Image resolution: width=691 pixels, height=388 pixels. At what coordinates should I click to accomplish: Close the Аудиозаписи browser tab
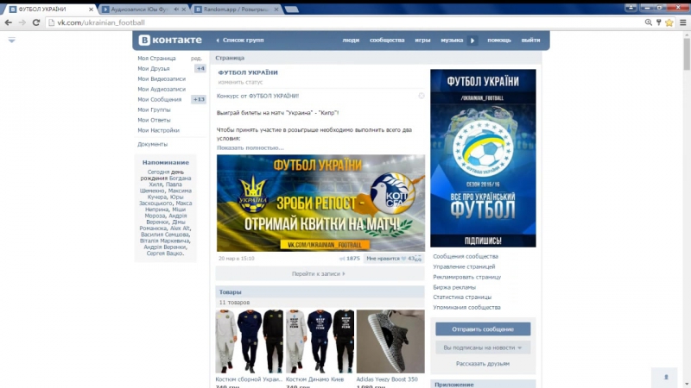coord(184,9)
